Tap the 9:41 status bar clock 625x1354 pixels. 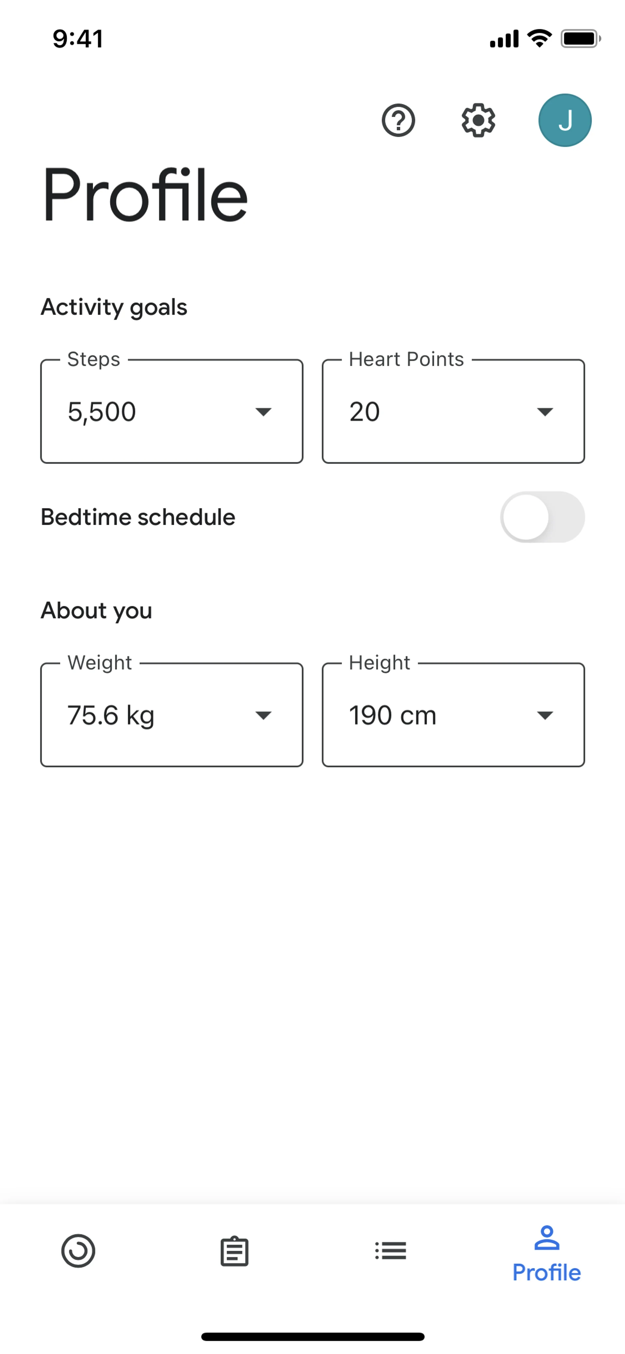pyautogui.click(x=78, y=39)
